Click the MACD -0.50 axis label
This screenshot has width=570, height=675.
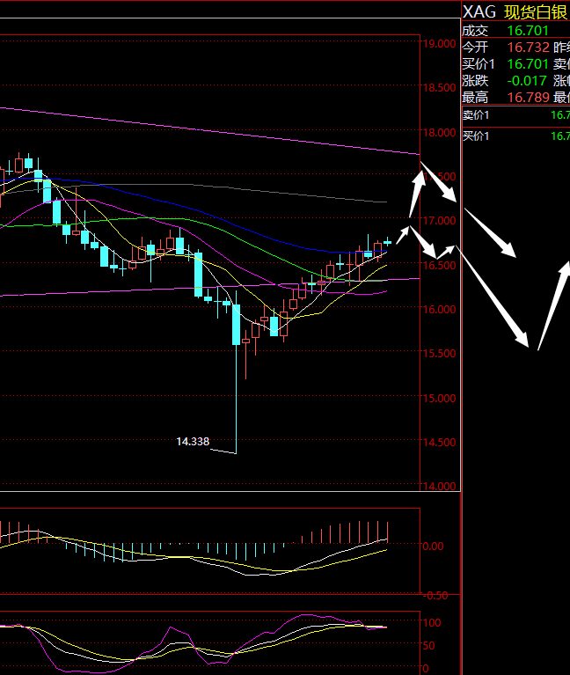435,596
